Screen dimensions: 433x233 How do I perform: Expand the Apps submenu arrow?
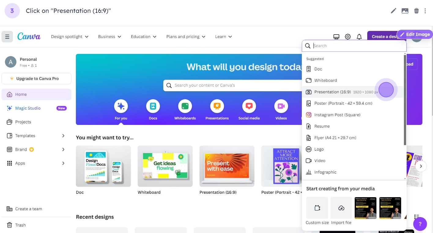tap(63, 163)
